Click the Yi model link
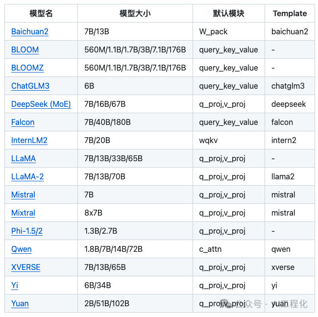The image size is (318, 317). [x=15, y=285]
